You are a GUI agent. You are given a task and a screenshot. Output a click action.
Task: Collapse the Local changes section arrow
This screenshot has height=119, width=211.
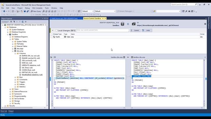point(53,30)
